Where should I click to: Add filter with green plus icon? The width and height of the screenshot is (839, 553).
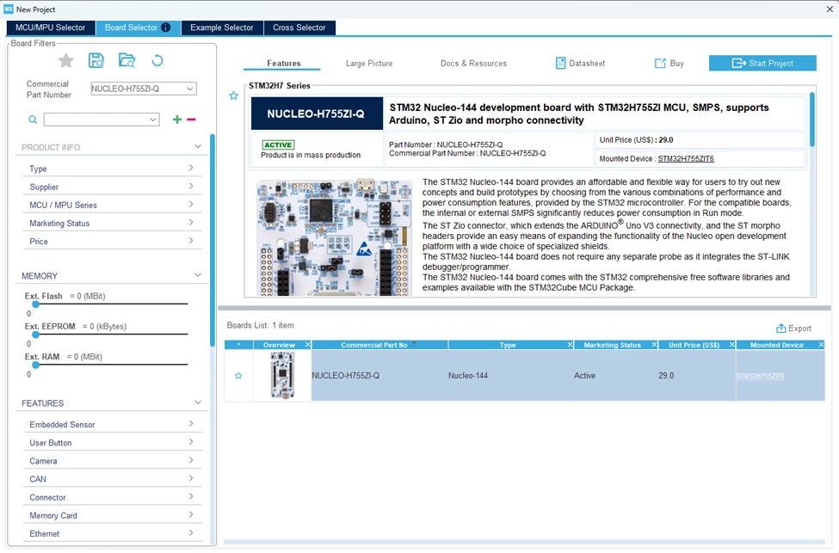177,120
